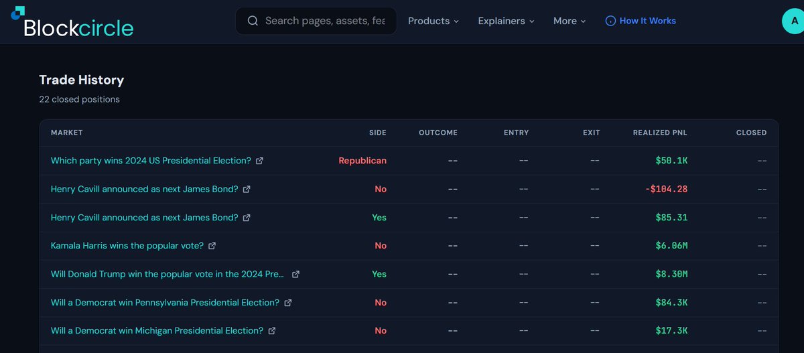Expand the More menu
Viewport: 804px width, 353px height.
click(x=569, y=21)
